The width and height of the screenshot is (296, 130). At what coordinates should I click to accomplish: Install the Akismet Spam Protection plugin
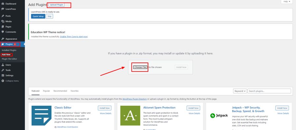(x=193, y=108)
